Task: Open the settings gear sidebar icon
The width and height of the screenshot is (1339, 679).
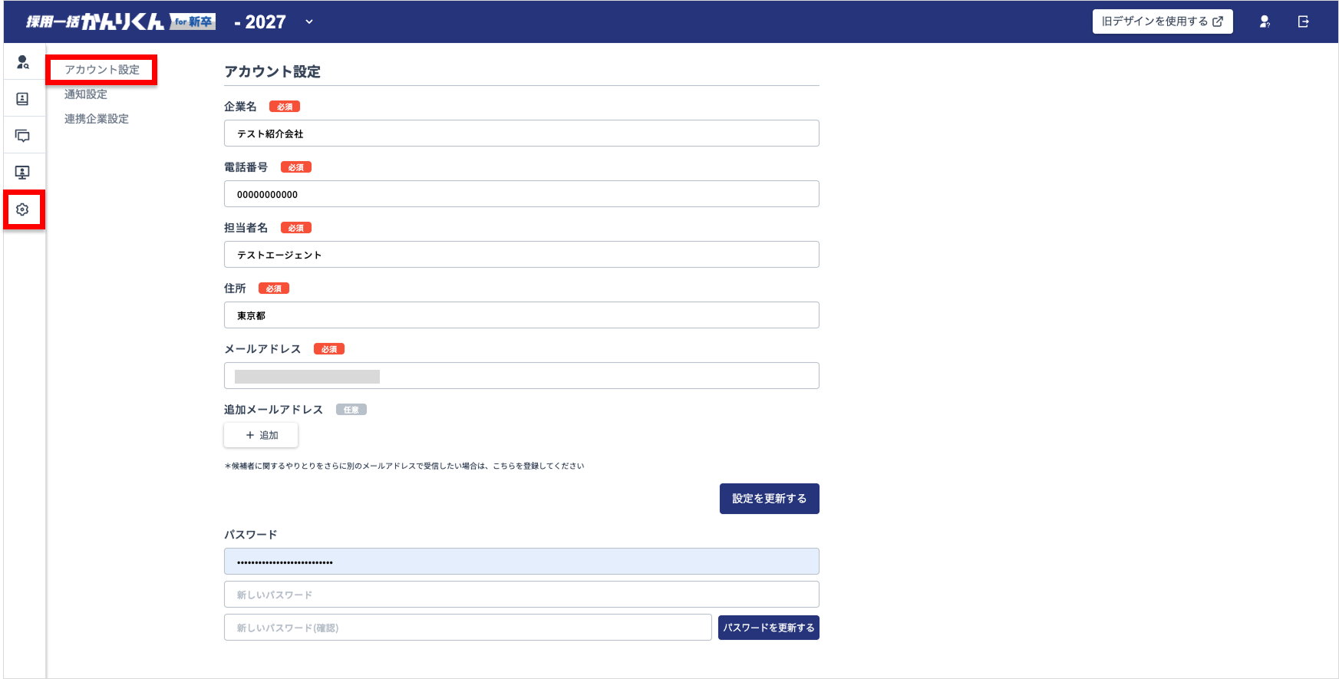Action: point(22,209)
